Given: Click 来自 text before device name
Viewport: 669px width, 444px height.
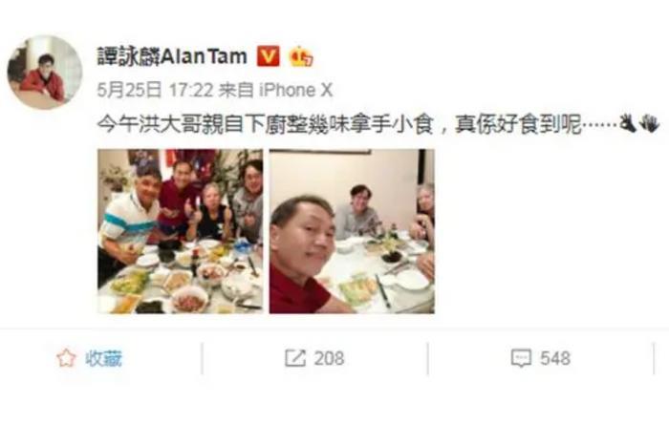Looking at the screenshot, I should pos(236,91).
